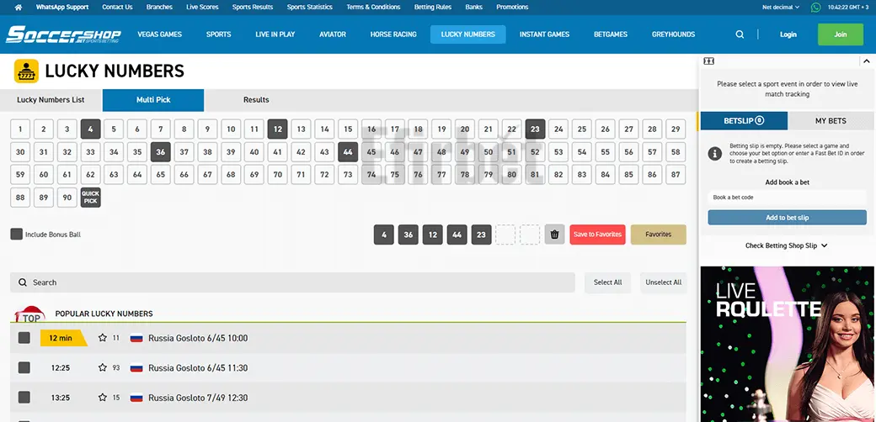The width and height of the screenshot is (876, 422).
Task: Switch to Lucky Numbers List tab
Action: [x=51, y=100]
